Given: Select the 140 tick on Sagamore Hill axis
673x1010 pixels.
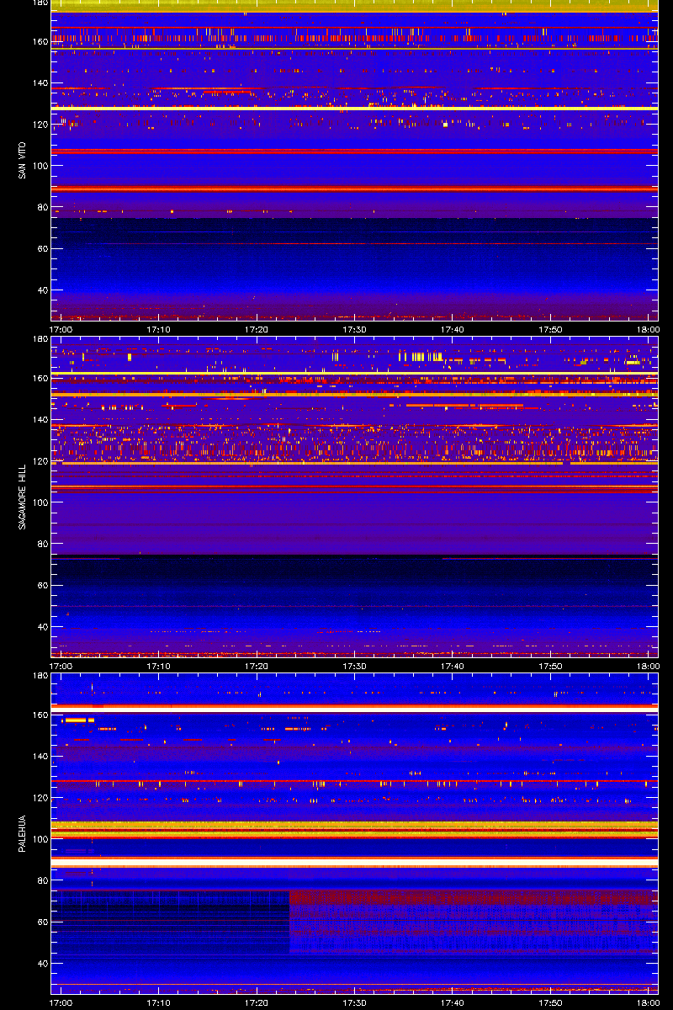Looking at the screenshot, I should pos(40,419).
